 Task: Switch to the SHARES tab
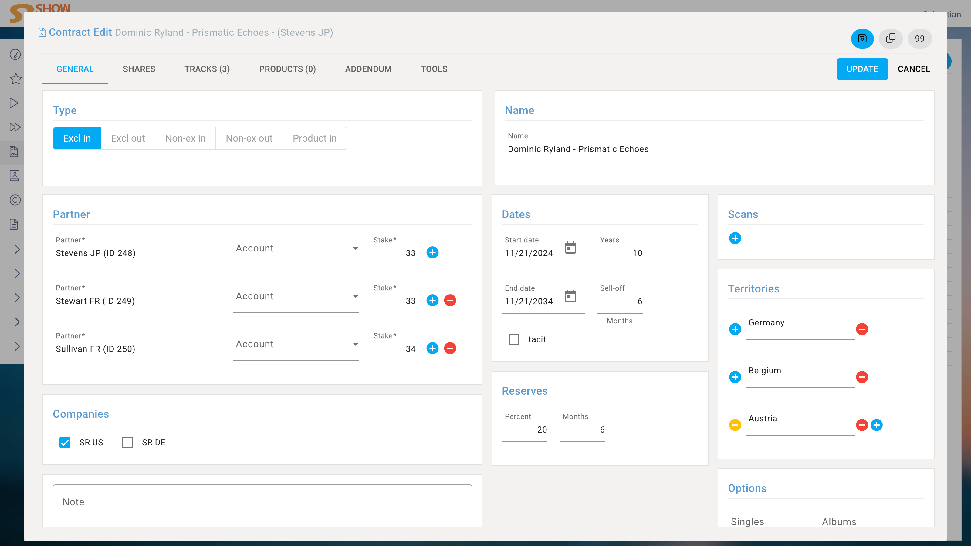(x=139, y=69)
